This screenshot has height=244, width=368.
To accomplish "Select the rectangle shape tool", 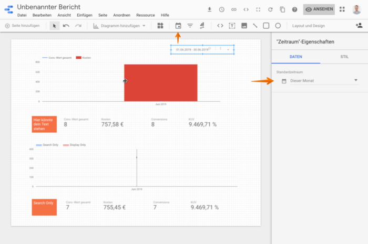I will pyautogui.click(x=266, y=26).
